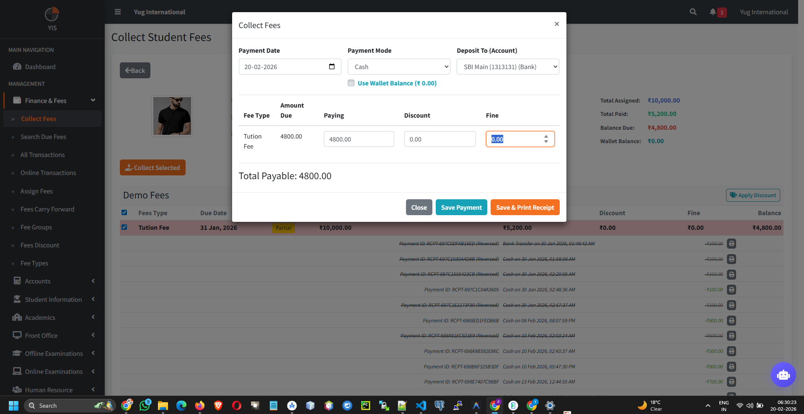The width and height of the screenshot is (804, 414).
Task: Toggle the select-all checkbox in the fees table
Action: click(x=124, y=212)
